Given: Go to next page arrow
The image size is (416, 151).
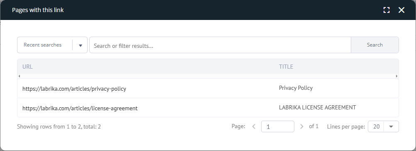Looking at the screenshot, I should pyautogui.click(x=301, y=126).
